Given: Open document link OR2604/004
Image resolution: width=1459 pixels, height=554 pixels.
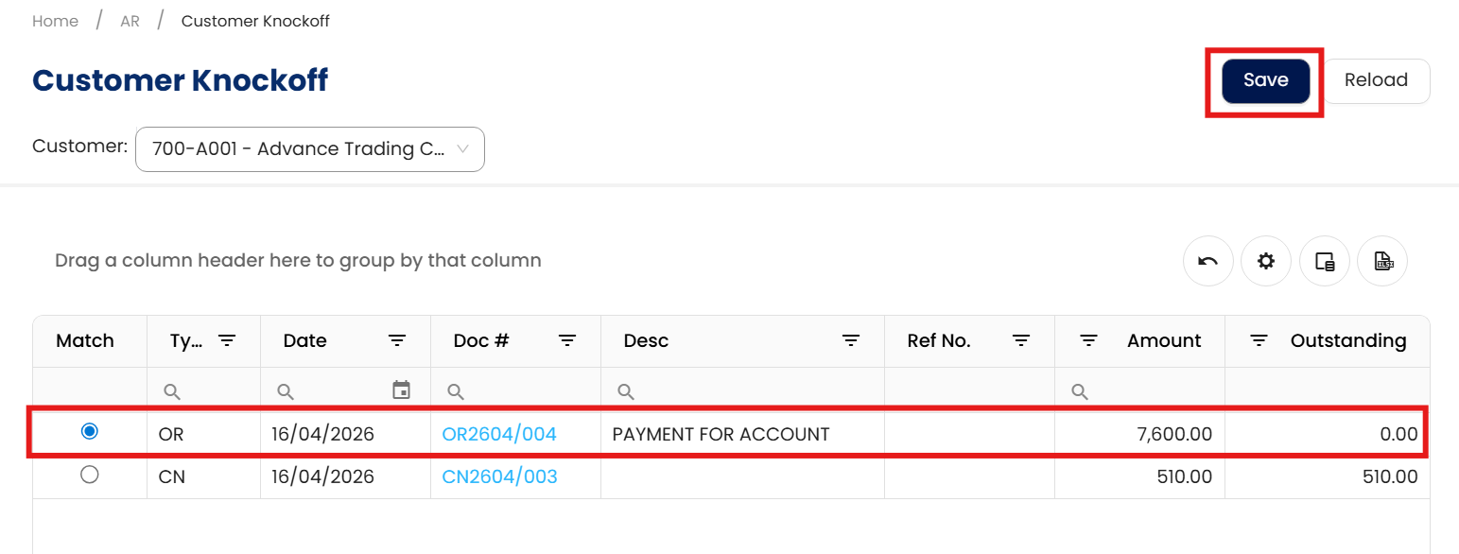Looking at the screenshot, I should pos(499,435).
